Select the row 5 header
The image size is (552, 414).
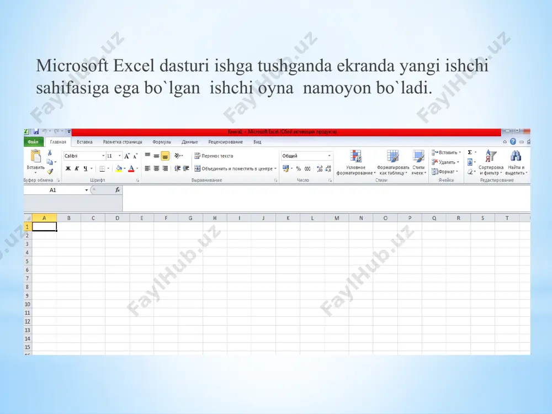(28, 261)
